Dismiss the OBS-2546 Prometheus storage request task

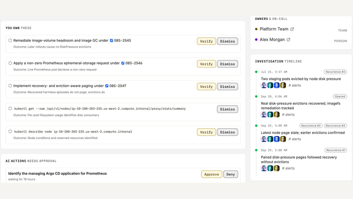point(227,64)
